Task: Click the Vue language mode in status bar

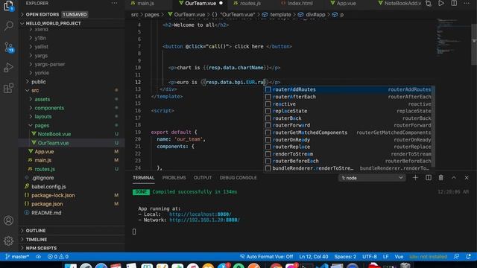Action: 399,256
